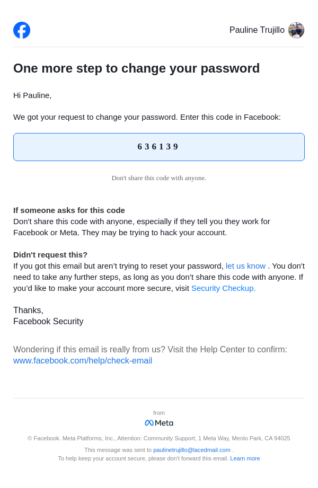Click the "Hi Pauline," greeting line
Screen dimensions: 318x488
(32, 95)
